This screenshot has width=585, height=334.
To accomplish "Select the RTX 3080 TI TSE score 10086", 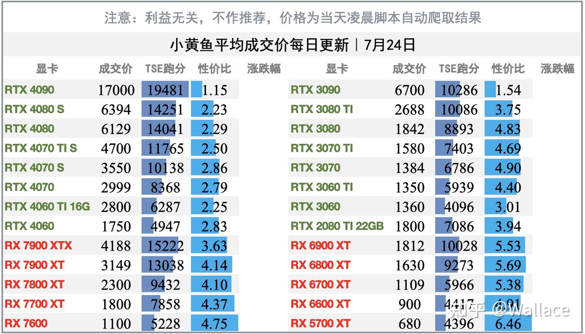I will (x=459, y=110).
